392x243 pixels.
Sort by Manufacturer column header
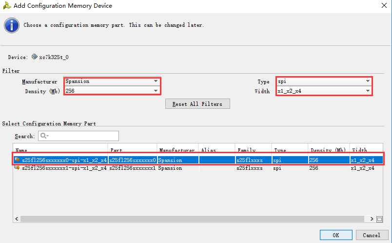click(x=177, y=150)
